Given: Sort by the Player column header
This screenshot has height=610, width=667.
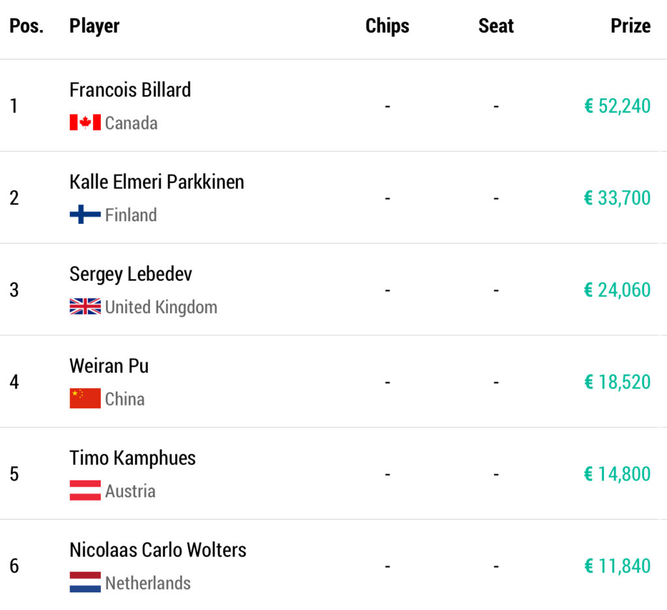Looking at the screenshot, I should 94,26.
